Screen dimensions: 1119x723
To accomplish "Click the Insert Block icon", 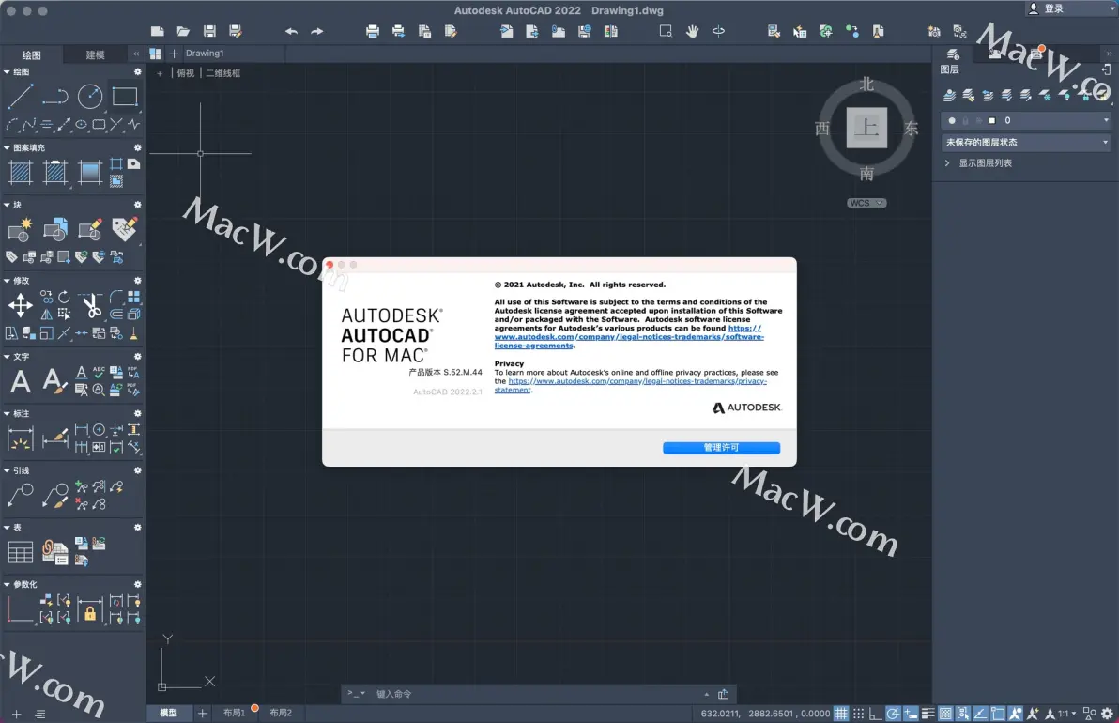I will point(55,229).
